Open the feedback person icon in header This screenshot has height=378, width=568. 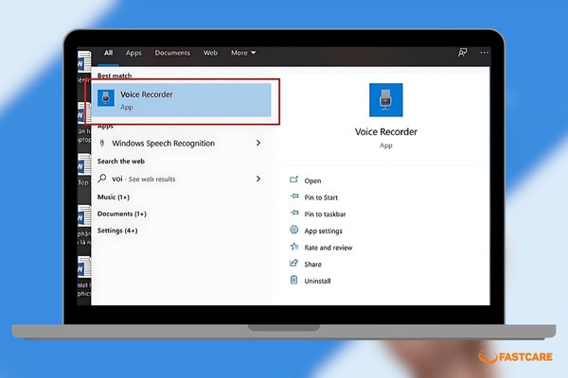(462, 53)
